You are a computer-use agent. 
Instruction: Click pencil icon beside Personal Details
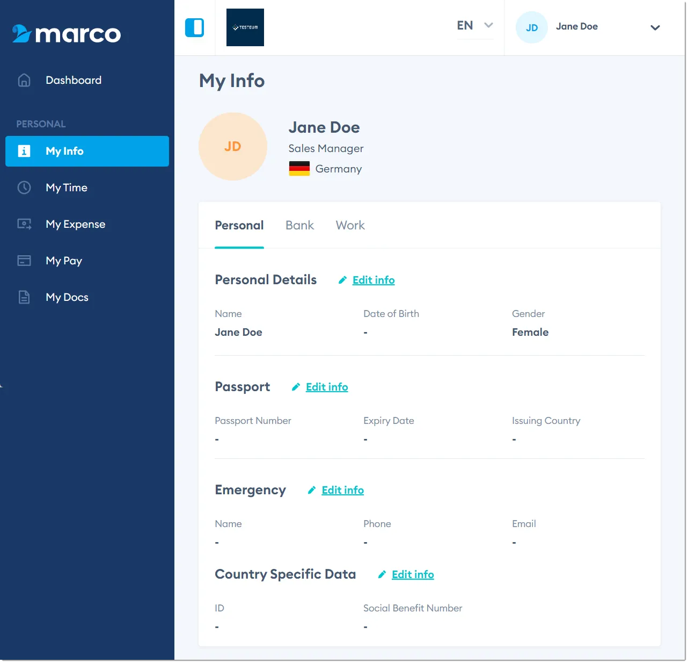pos(342,280)
